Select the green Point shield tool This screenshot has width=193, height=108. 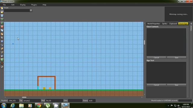(x=2, y=60)
